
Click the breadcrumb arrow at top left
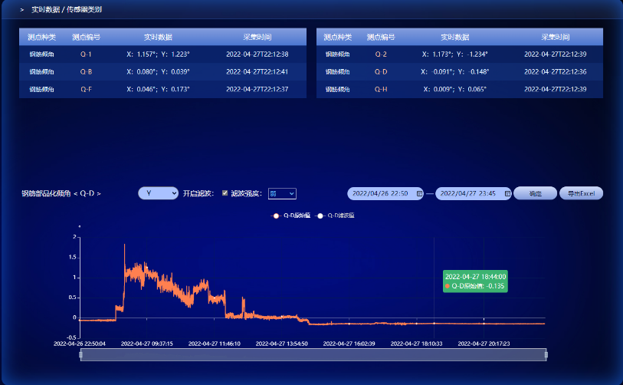22,9
